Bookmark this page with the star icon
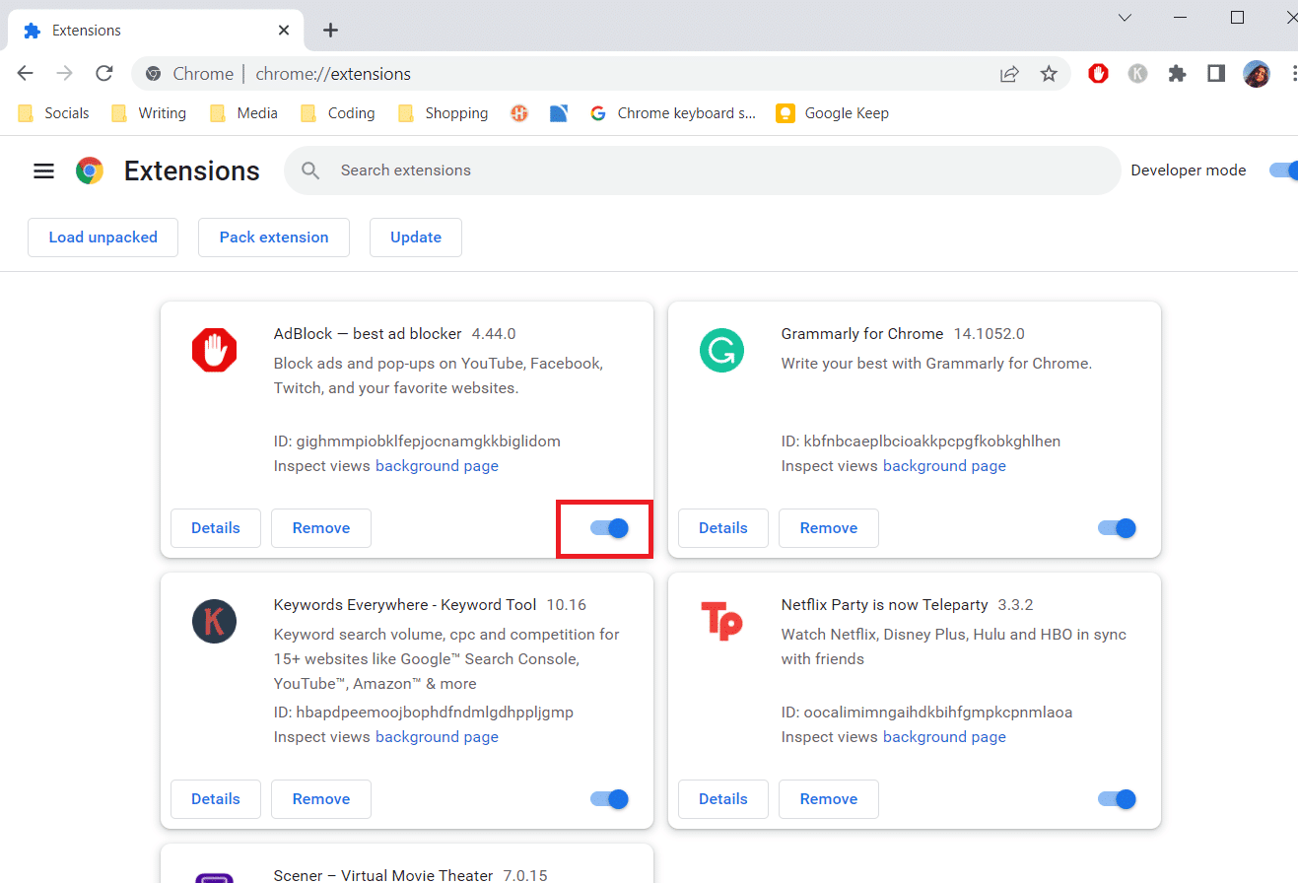1298x883 pixels. pyautogui.click(x=1049, y=74)
